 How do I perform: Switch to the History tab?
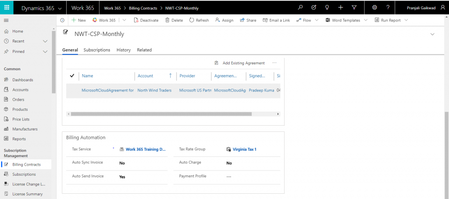(124, 50)
